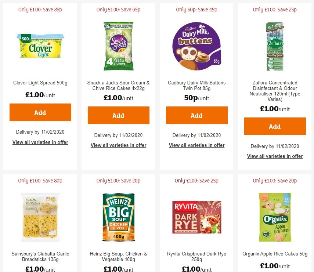314x272 pixels.
Task: Add Zoflora Concentrated Disinfectant to trolley
Action: tap(275, 126)
